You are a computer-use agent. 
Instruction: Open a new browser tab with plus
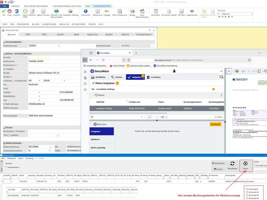click(x=136, y=53)
